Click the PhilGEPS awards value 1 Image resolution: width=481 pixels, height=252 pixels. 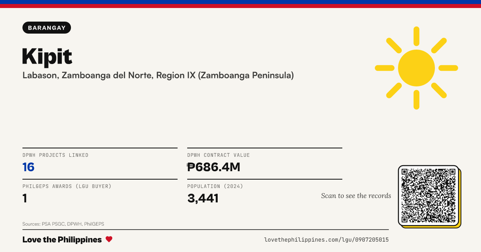coord(25,198)
